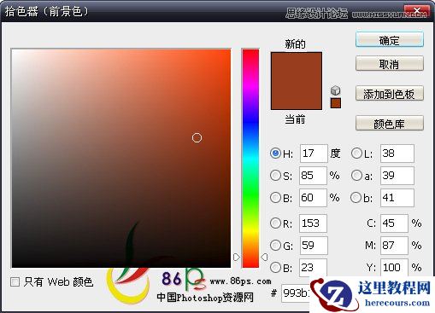Click the hex color field 993b
Screen dimensions: 435x313
pos(296,293)
